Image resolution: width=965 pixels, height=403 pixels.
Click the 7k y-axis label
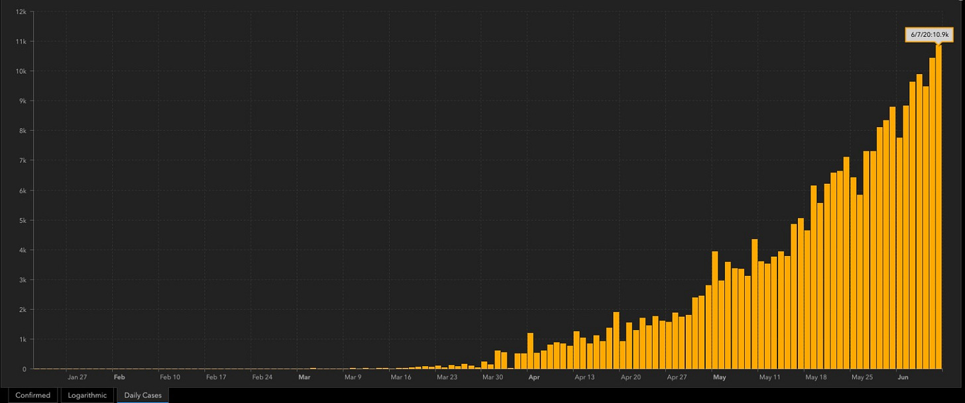(23, 160)
